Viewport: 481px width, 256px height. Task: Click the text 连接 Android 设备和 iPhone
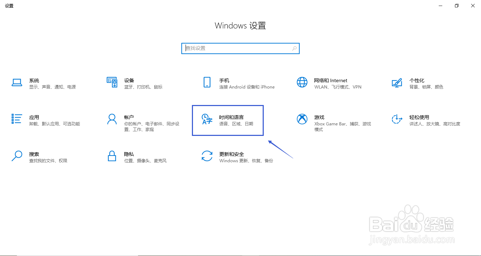click(x=247, y=87)
